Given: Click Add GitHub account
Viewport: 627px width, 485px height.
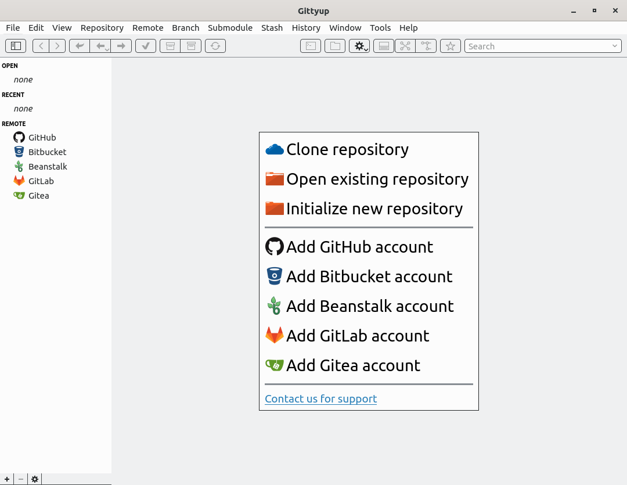Looking at the screenshot, I should [x=349, y=247].
